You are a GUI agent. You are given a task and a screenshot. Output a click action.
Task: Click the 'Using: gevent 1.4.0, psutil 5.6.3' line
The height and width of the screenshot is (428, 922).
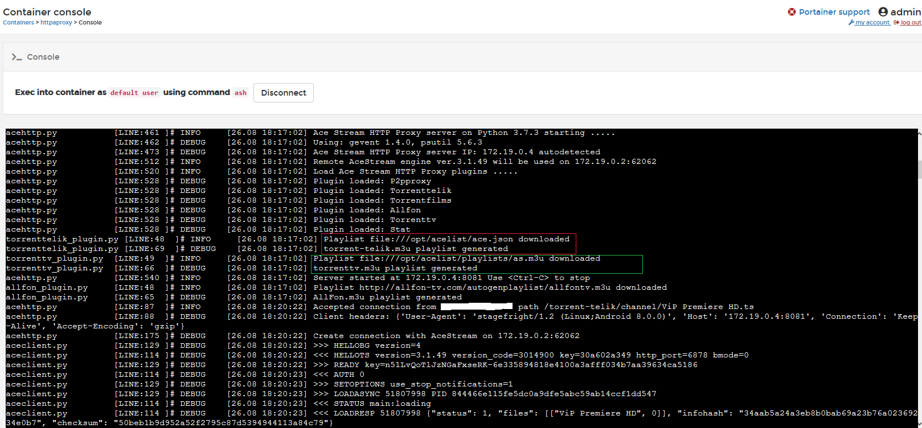click(398, 142)
